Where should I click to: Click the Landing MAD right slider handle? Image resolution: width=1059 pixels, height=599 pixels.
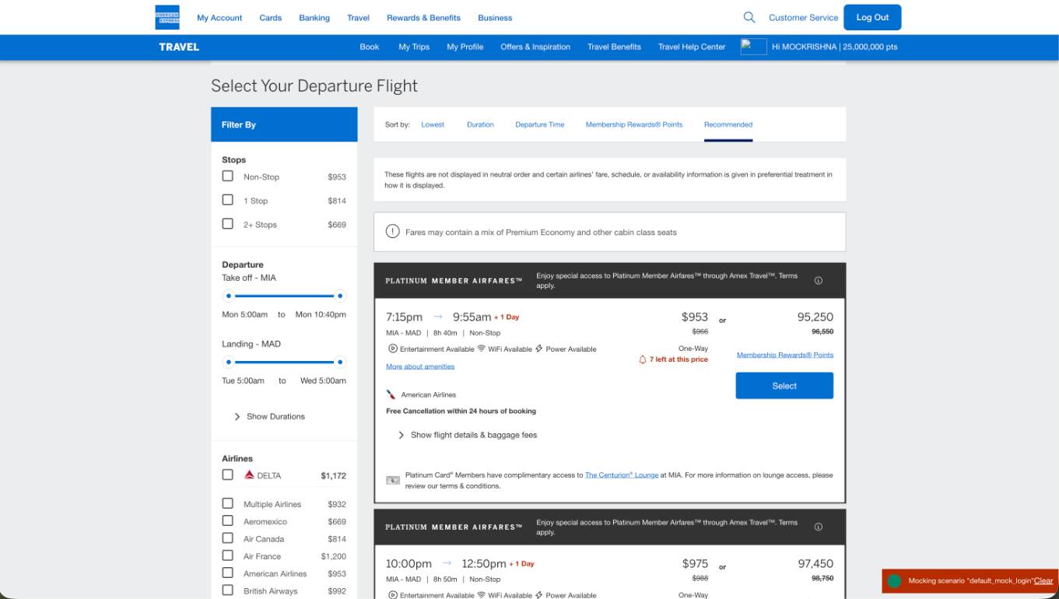(x=340, y=362)
